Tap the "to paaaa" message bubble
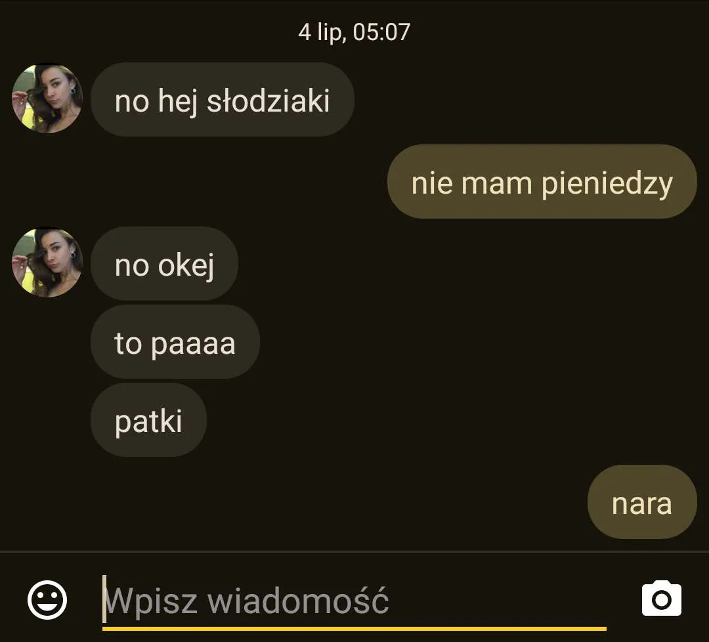The height and width of the screenshot is (642, 709). [x=175, y=342]
